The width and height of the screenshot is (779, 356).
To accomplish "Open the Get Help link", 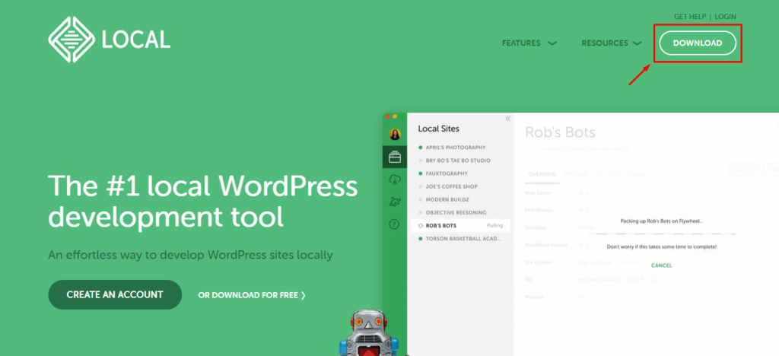I will coord(691,17).
